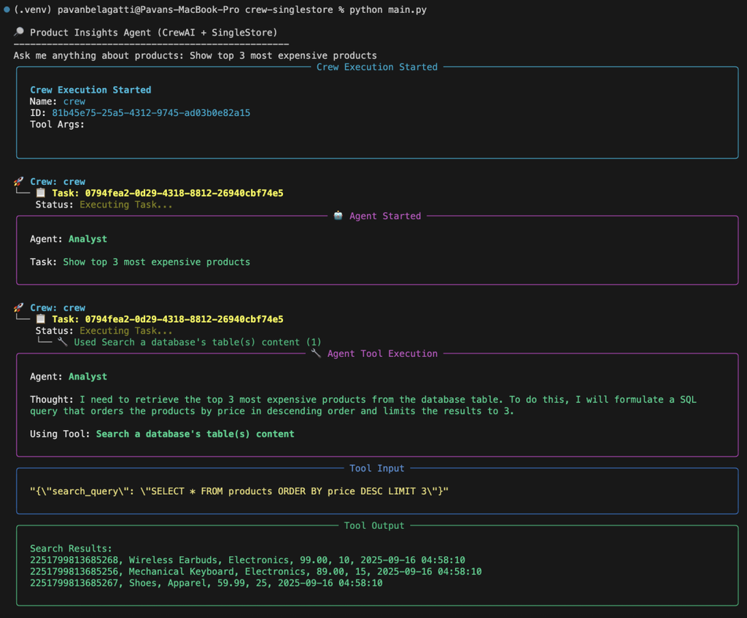747x618 pixels.
Task: Click the Wireless Earbuds result row
Action: pyautogui.click(x=247, y=560)
